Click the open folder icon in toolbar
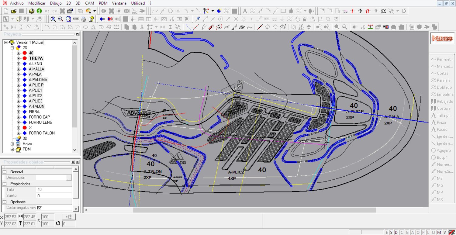The height and width of the screenshot is (235, 456). pyautogui.click(x=14, y=11)
